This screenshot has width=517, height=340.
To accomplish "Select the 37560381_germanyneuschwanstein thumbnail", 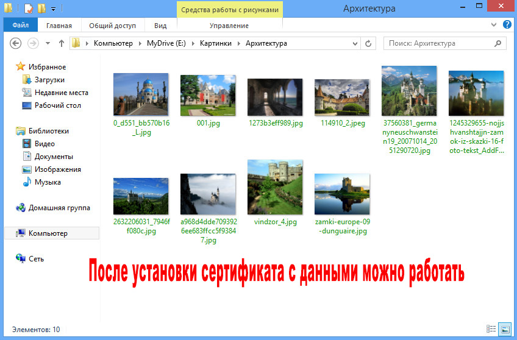I will click(409, 91).
